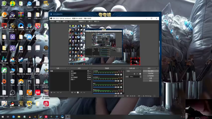Image resolution: width=212 pixels, height=119 pixels.
Task: Open settings gear for bottom mixer channel
Action: [x=121, y=93]
